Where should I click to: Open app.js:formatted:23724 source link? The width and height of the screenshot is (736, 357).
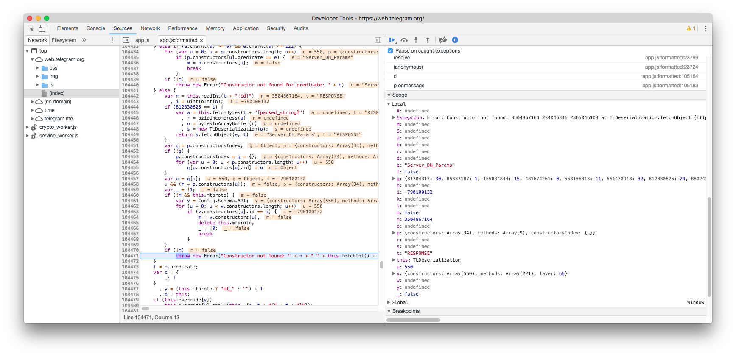pos(671,67)
